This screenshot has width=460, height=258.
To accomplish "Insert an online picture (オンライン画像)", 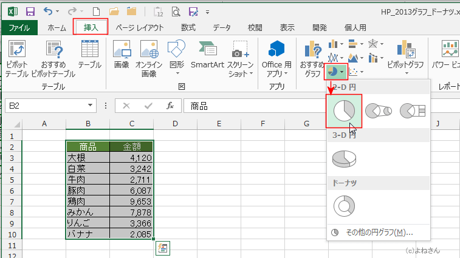I will point(149,59).
